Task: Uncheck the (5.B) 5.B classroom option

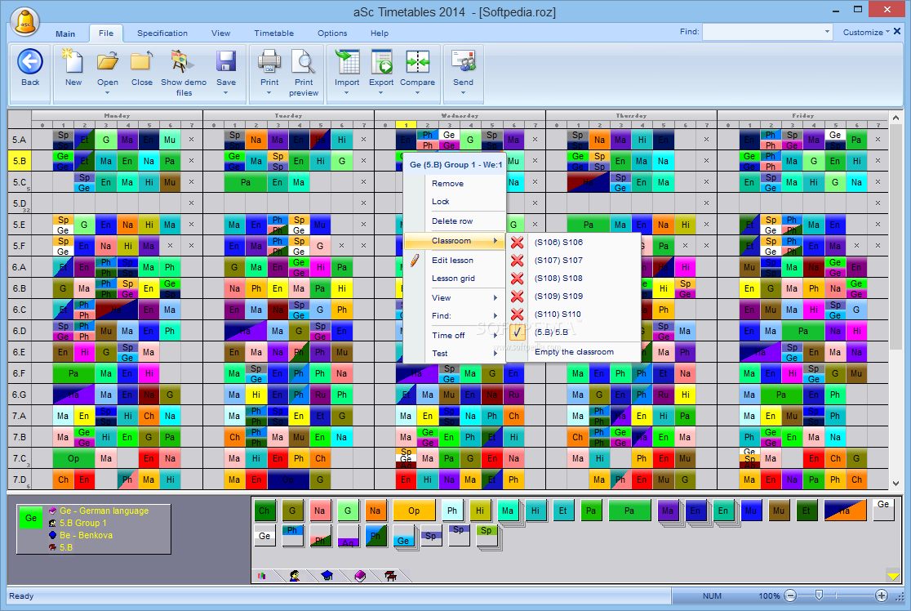Action: [575, 332]
